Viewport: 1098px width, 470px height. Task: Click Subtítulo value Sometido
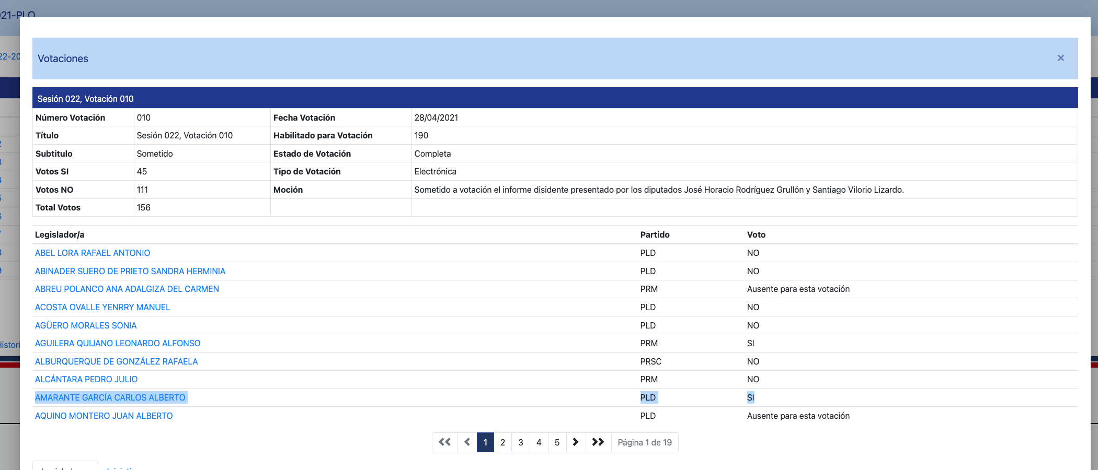(x=155, y=154)
